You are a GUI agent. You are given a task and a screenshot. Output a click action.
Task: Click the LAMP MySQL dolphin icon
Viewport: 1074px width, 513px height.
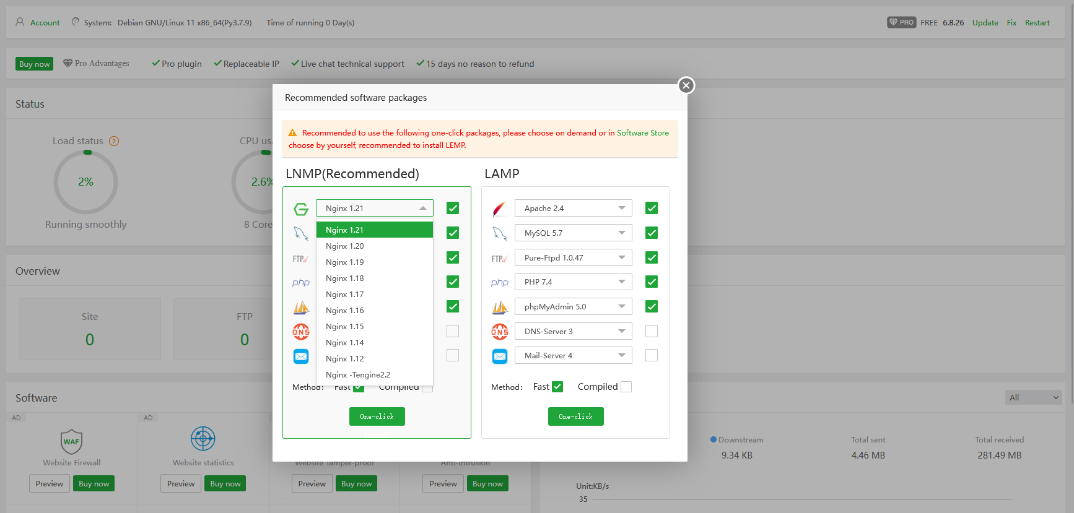(x=499, y=233)
